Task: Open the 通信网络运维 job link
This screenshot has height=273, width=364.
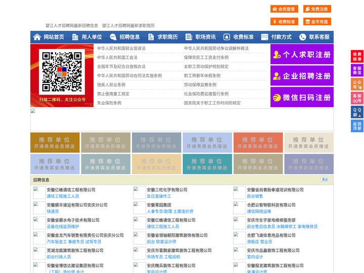Action: [x=259, y=211]
